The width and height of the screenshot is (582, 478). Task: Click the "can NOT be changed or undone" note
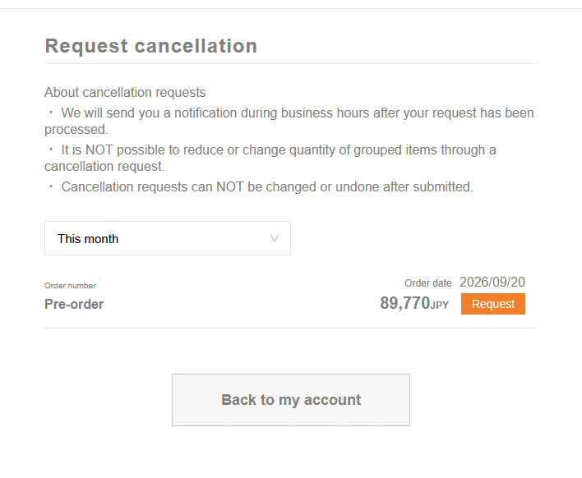click(x=267, y=187)
